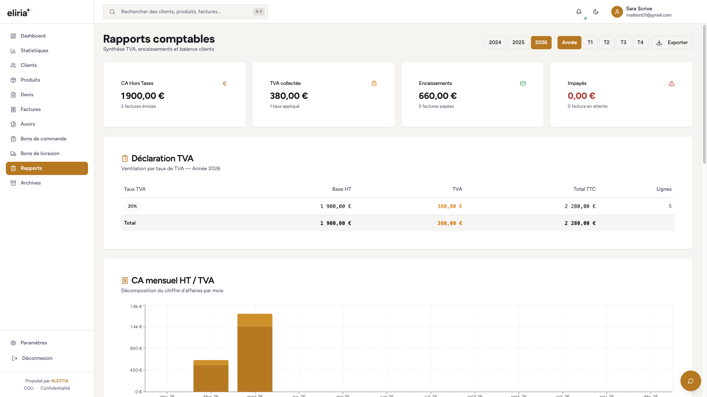
Task: Click the TVA collectée clipboard icon
Action: [x=374, y=83]
